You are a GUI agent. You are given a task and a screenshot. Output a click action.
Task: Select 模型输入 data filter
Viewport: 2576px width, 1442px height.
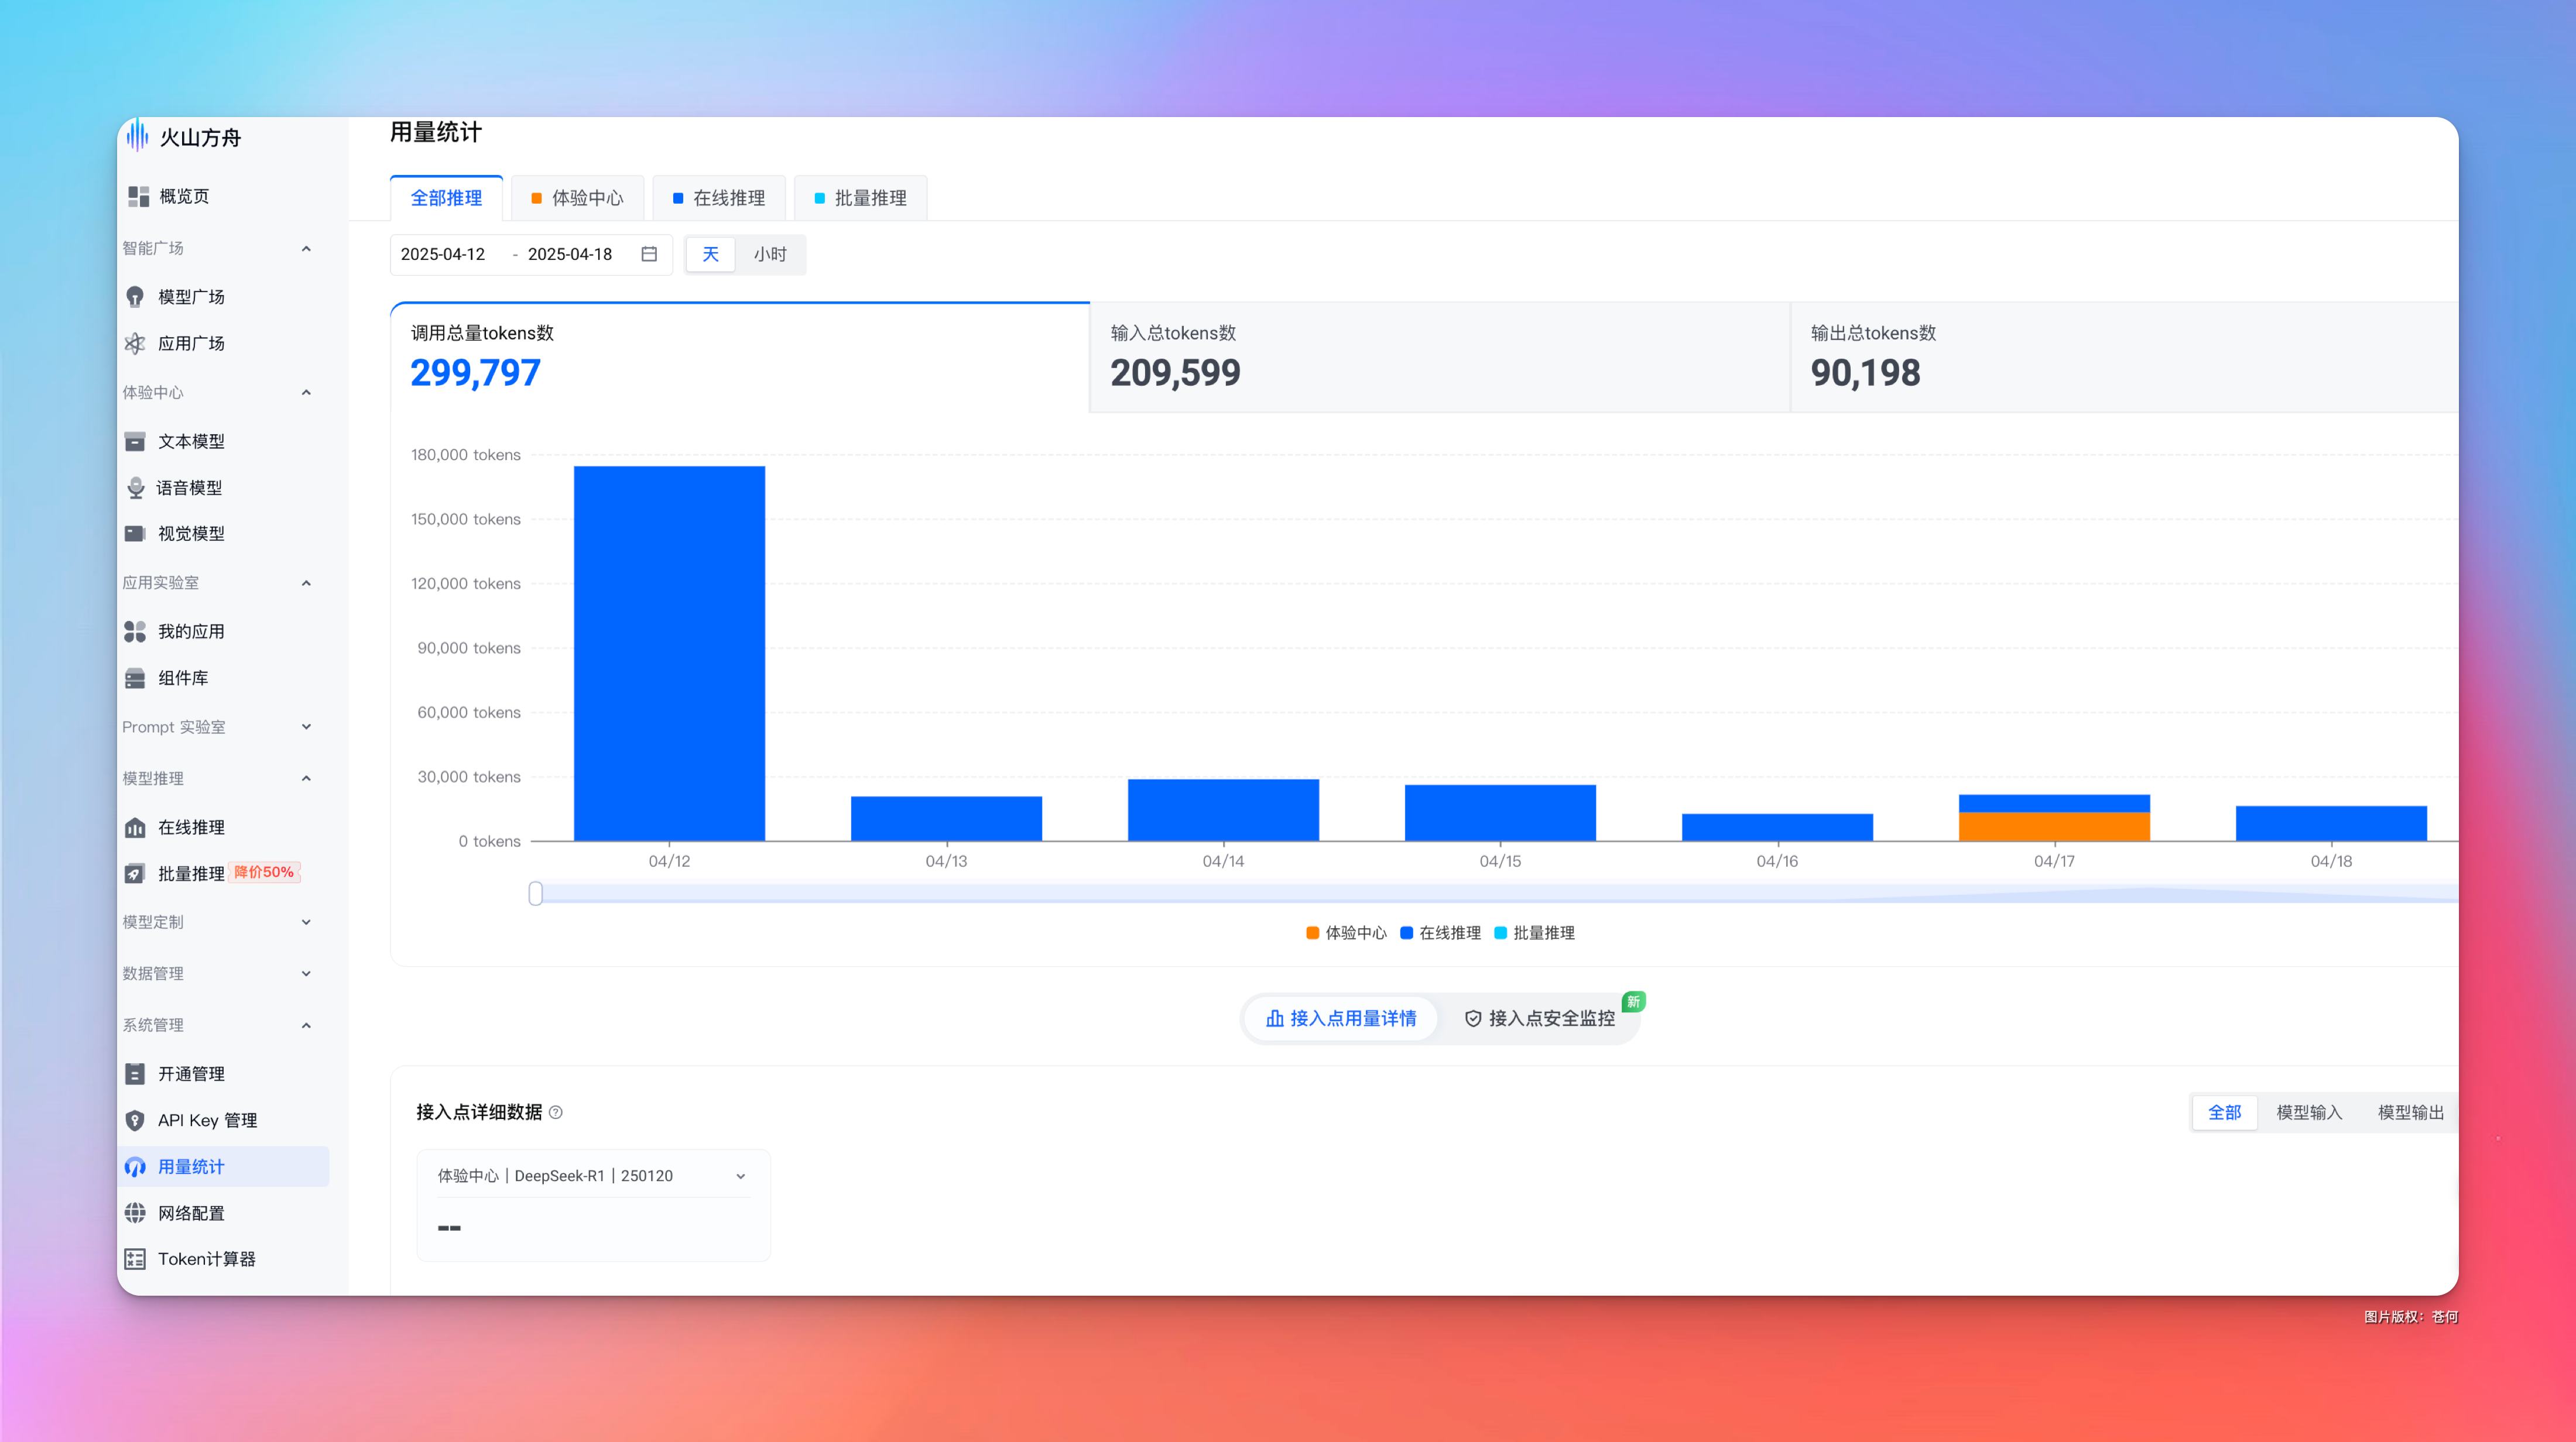2309,1113
